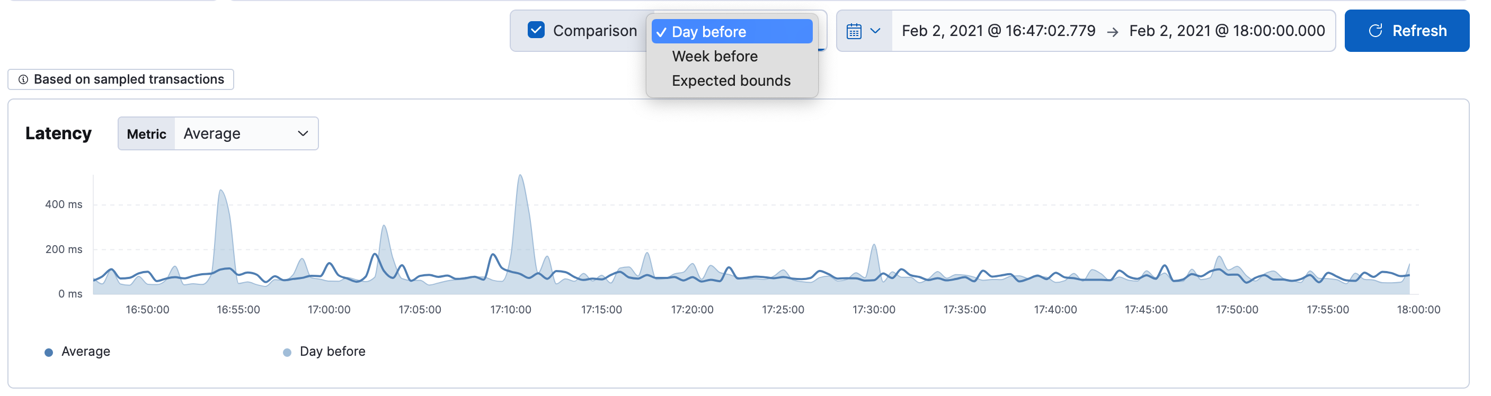This screenshot has height=396, width=1491.
Task: Select the Expected bounds comparison option
Action: pos(731,80)
